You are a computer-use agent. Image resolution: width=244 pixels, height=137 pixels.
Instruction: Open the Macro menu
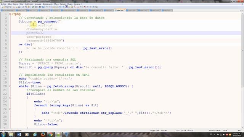(56, 4)
